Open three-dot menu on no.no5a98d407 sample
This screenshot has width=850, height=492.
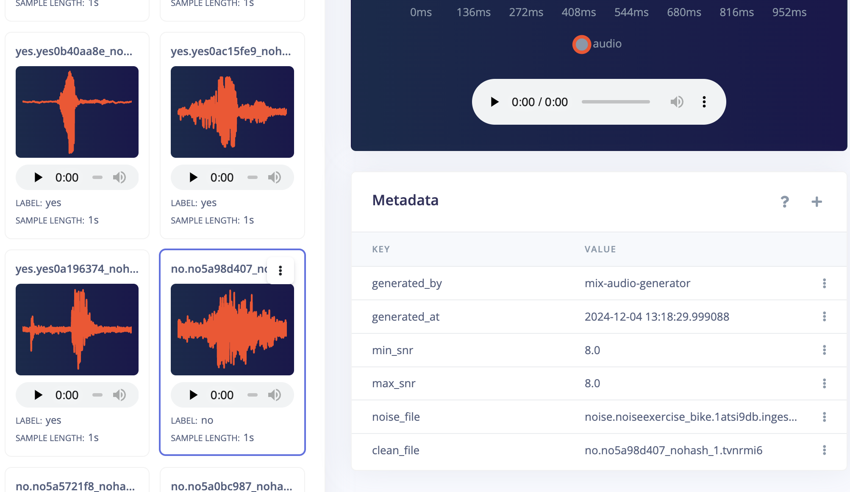coord(280,271)
